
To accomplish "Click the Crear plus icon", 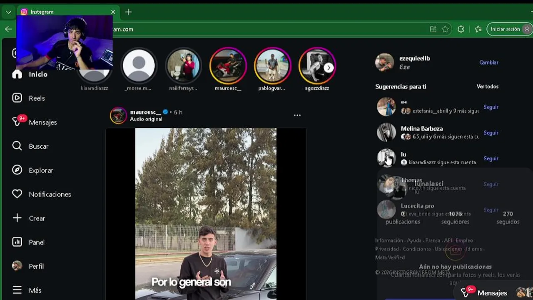I will (x=17, y=218).
